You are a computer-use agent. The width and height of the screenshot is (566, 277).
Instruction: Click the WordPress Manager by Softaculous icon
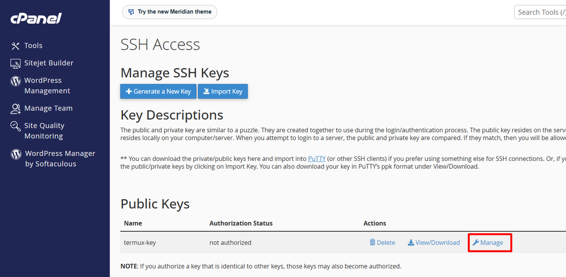point(16,154)
